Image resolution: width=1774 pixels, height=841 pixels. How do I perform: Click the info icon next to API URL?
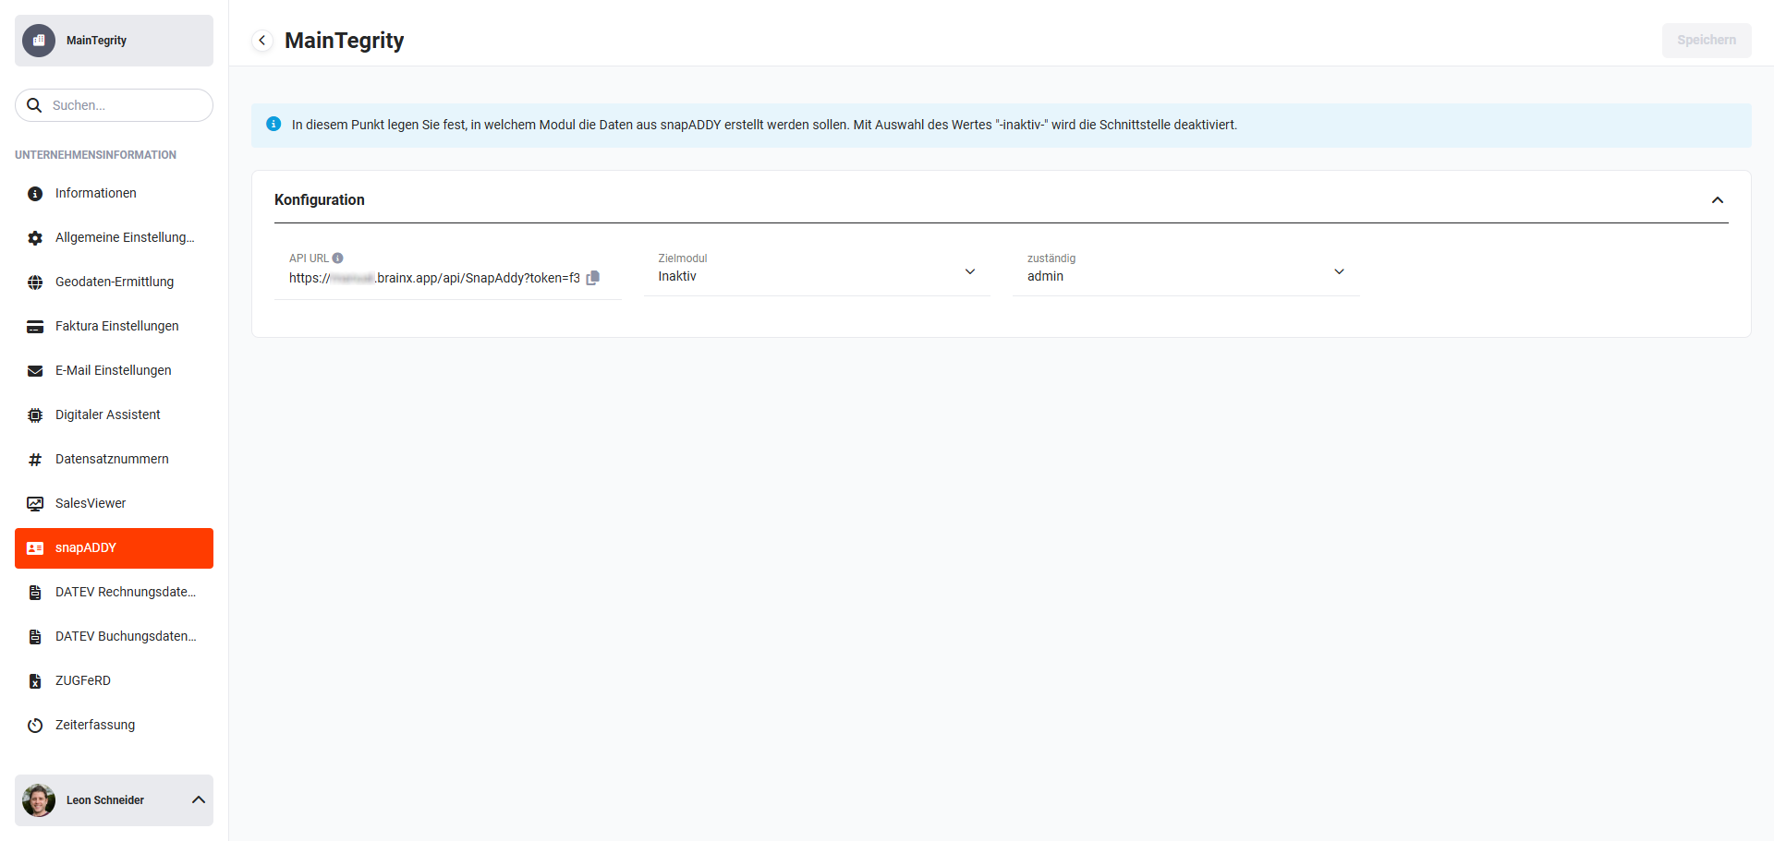tap(338, 258)
